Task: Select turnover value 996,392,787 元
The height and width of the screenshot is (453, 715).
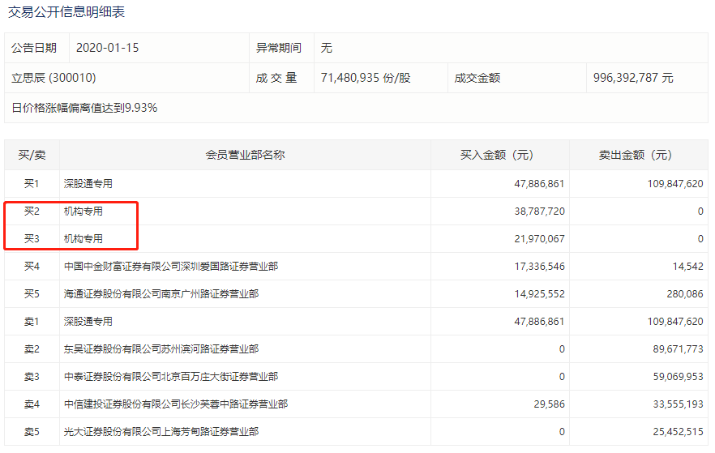Action: [x=633, y=78]
